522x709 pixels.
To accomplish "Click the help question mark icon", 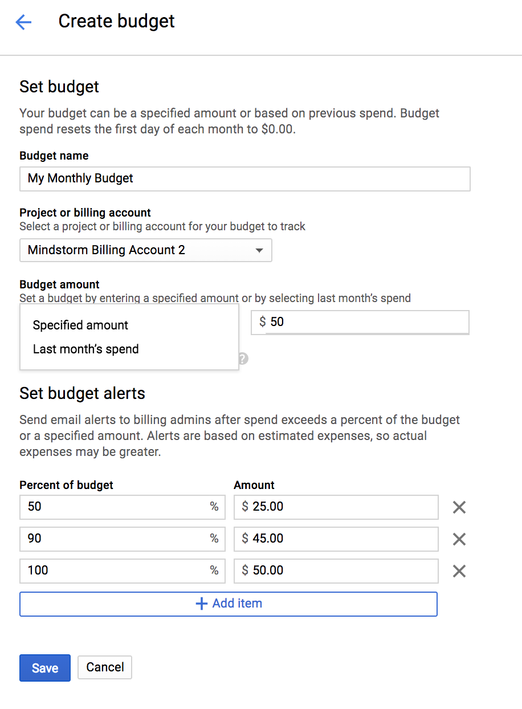I will (243, 358).
